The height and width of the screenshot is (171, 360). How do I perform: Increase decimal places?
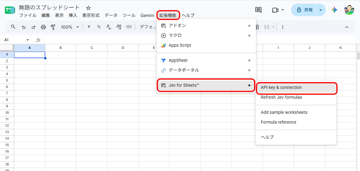pos(119,27)
